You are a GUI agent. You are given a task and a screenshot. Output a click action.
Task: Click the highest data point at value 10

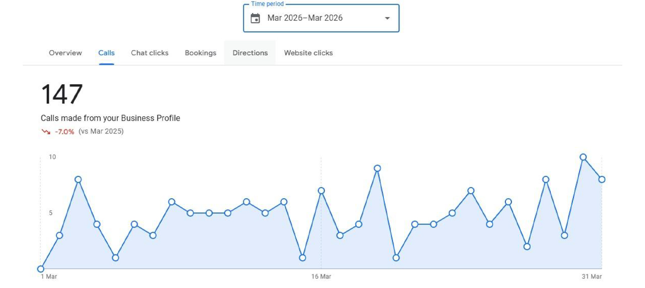click(x=583, y=157)
